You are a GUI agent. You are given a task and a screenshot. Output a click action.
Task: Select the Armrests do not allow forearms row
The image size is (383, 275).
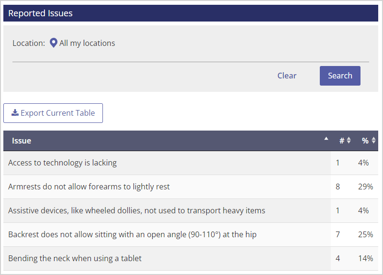point(191,187)
